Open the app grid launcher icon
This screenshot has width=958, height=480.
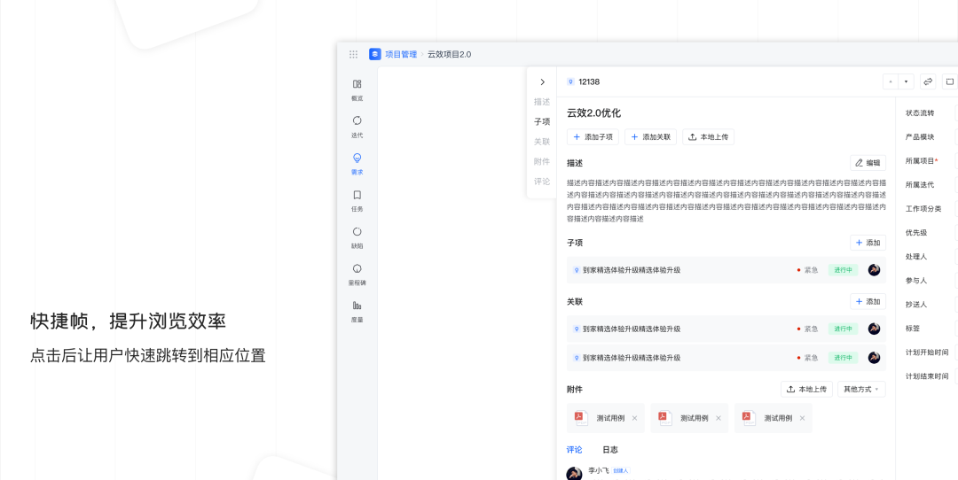tap(353, 54)
